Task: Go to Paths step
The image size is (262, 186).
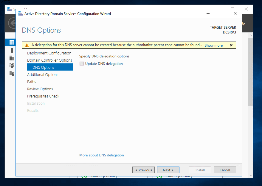Action: (31, 82)
